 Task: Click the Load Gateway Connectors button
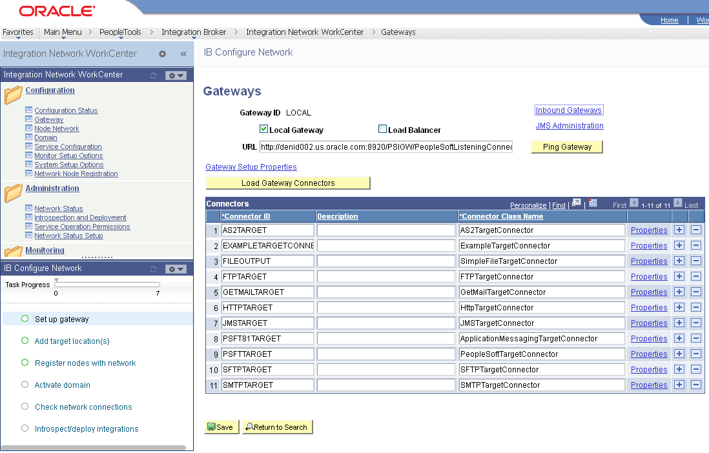tap(287, 183)
